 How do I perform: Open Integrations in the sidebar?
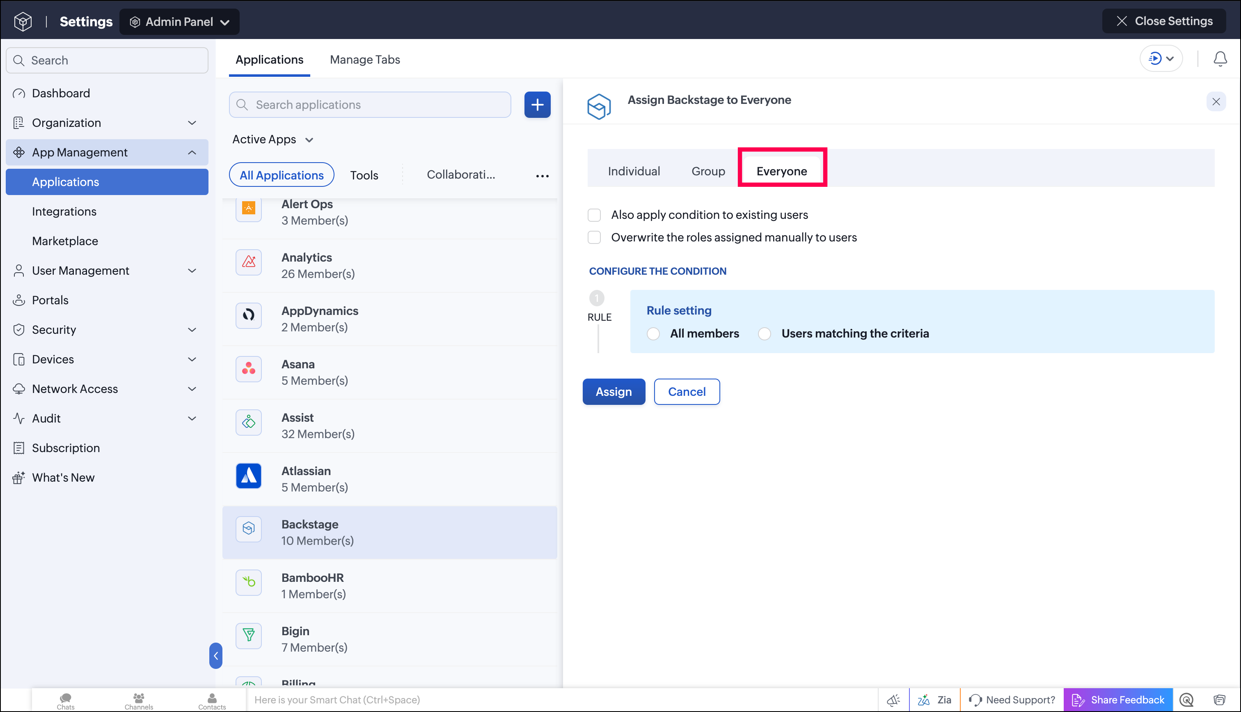pos(64,212)
